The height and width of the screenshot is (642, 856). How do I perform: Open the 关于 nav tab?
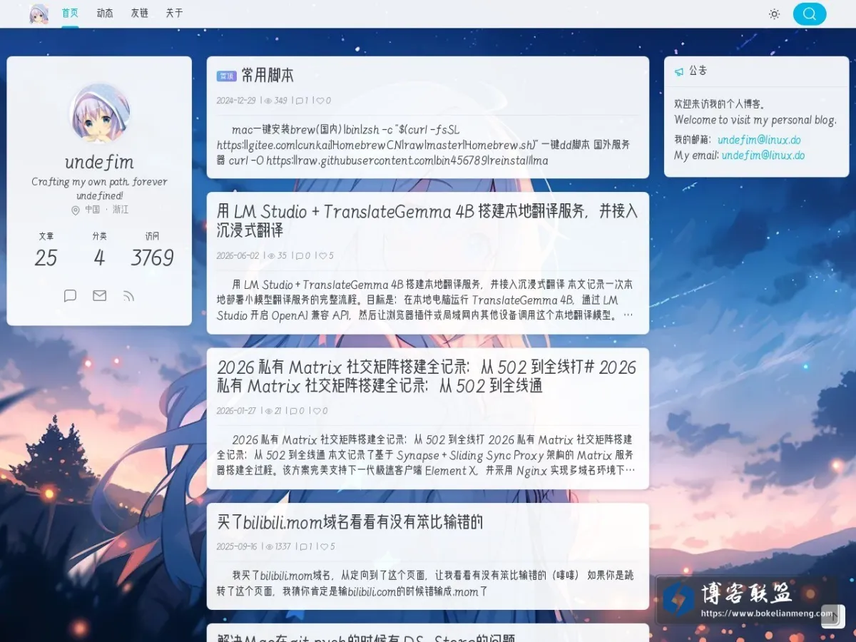coord(174,14)
